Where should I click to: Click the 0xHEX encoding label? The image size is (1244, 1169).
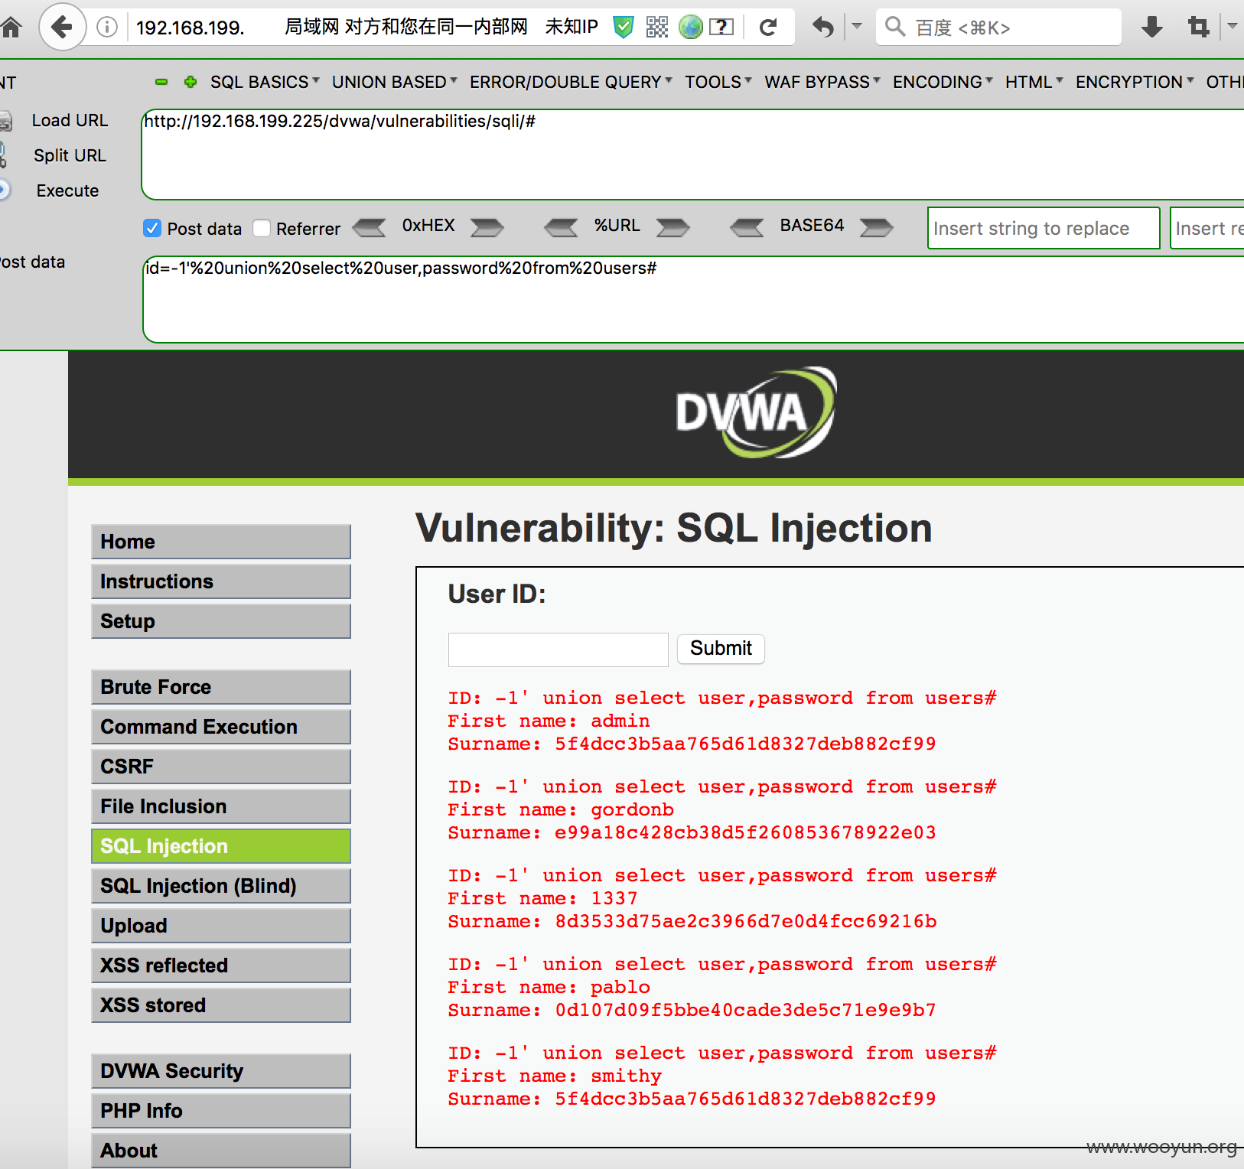tap(428, 226)
